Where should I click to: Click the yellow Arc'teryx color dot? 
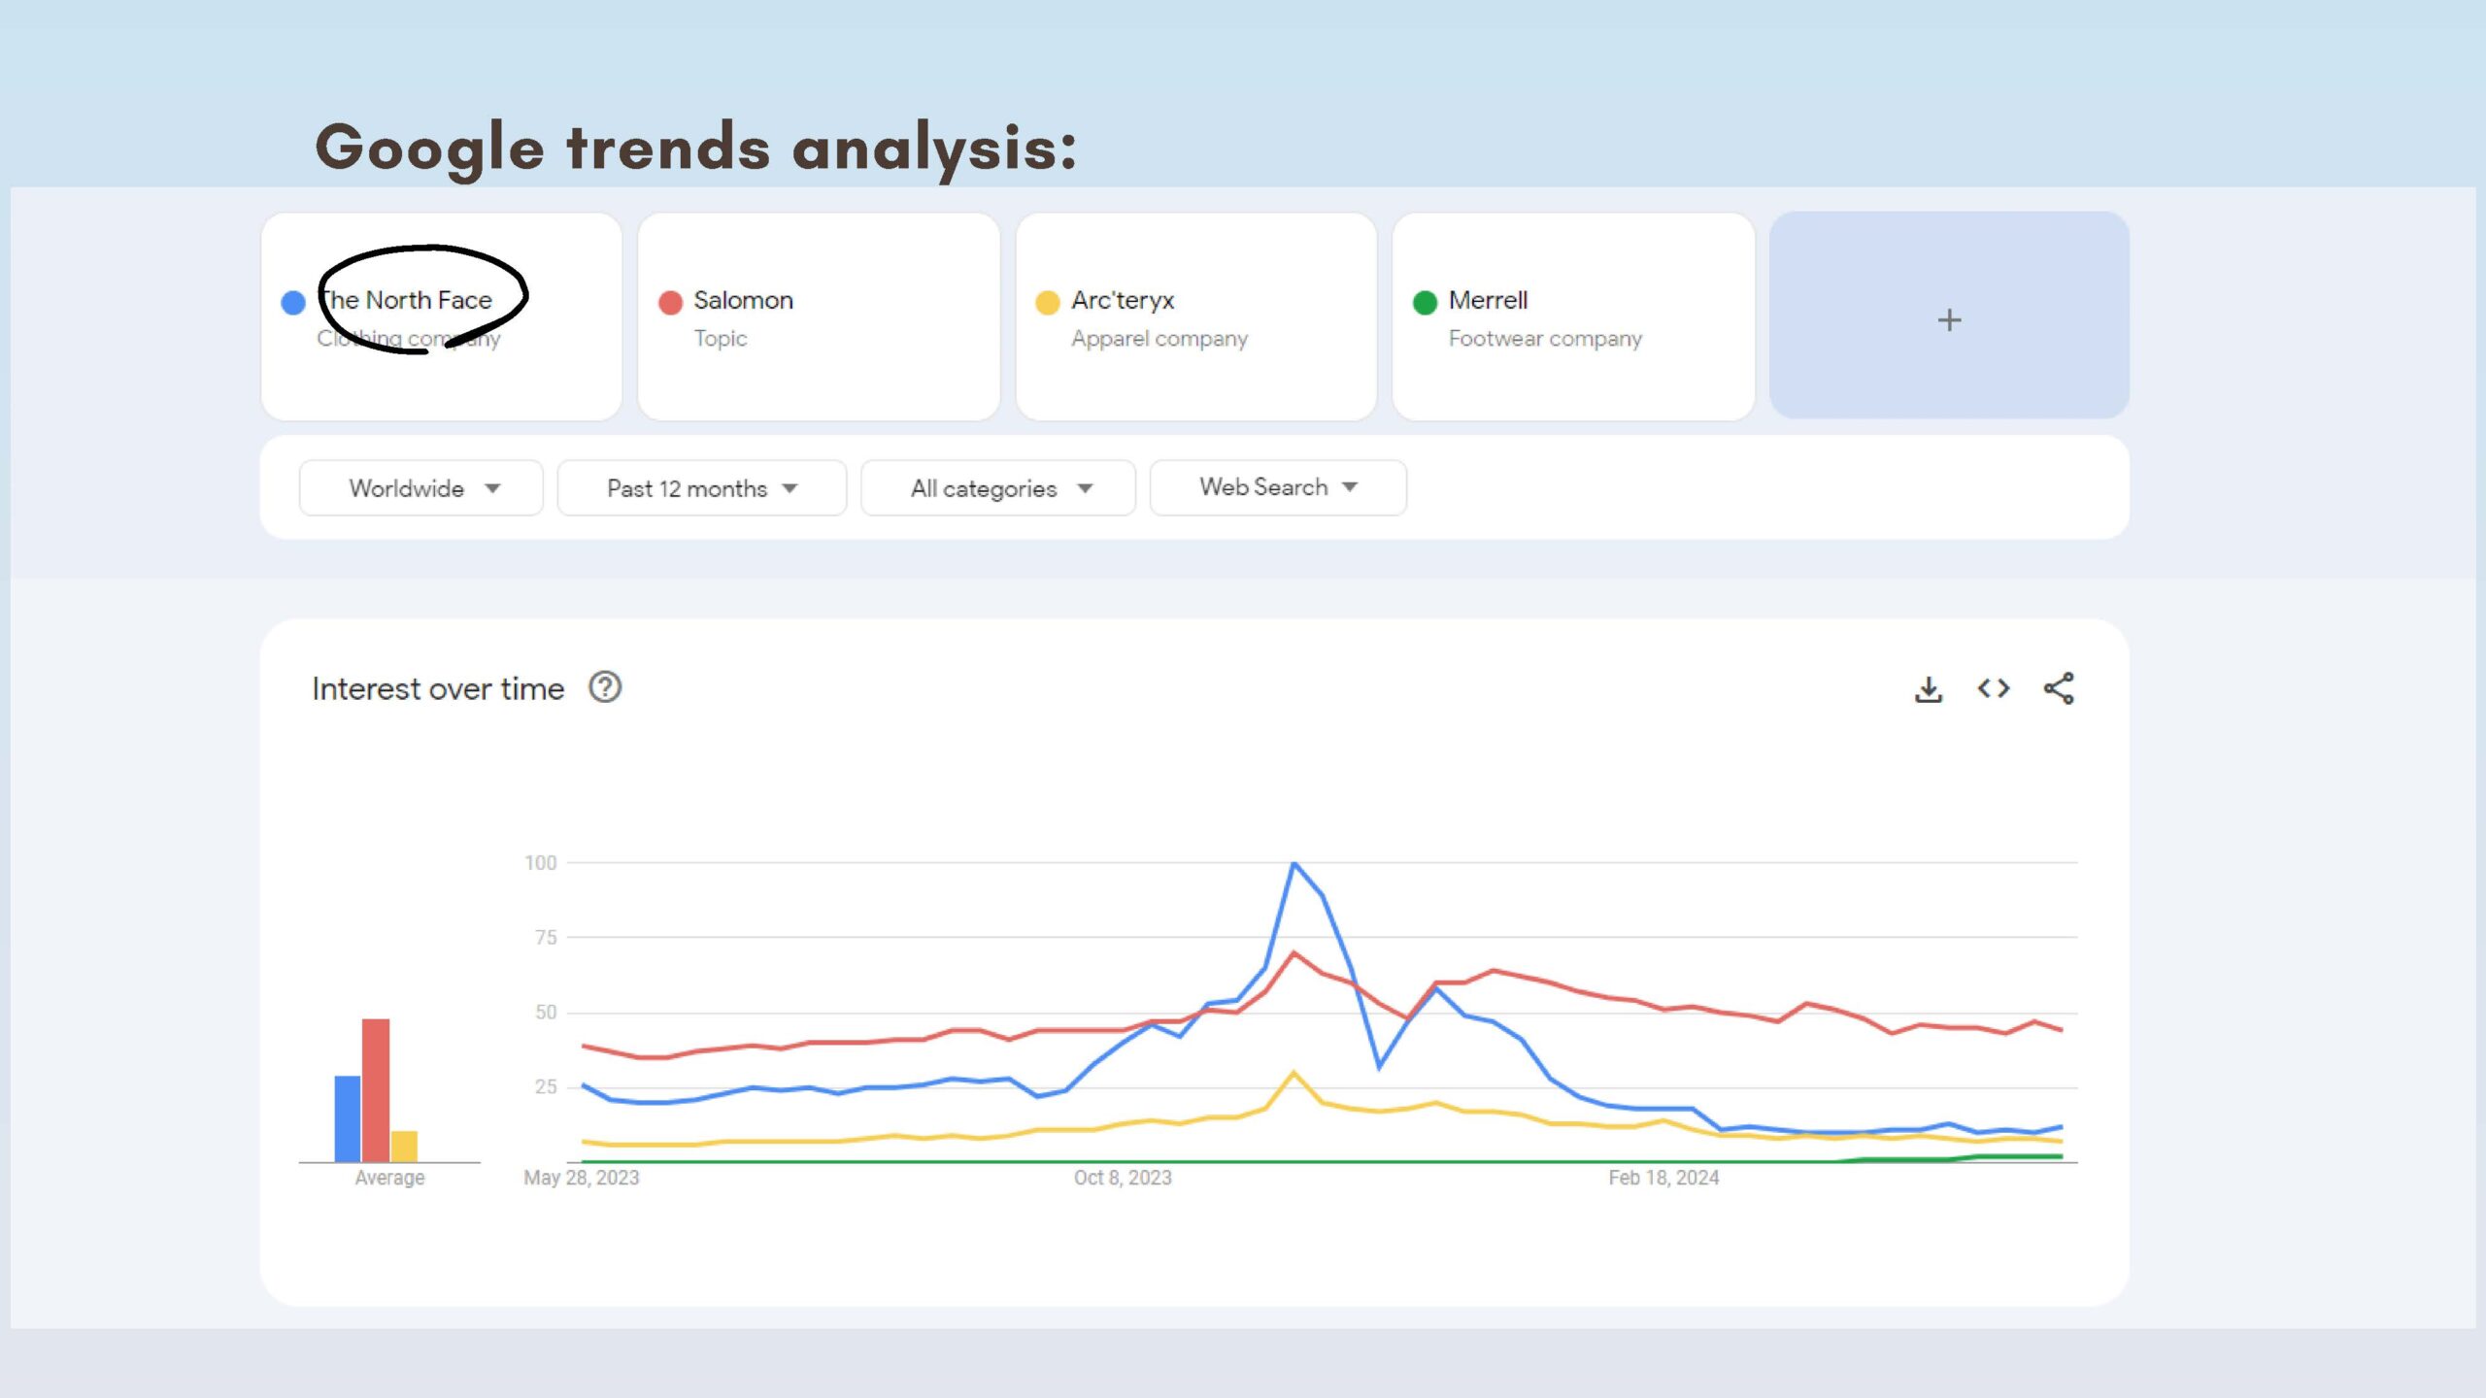click(x=1048, y=303)
